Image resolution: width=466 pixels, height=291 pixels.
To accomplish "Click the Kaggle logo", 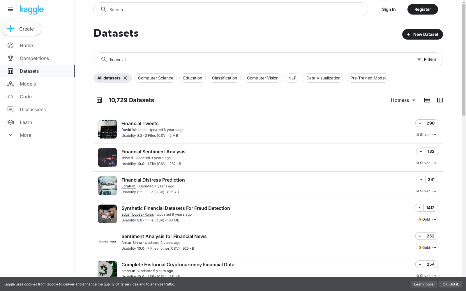I will click(31, 10).
